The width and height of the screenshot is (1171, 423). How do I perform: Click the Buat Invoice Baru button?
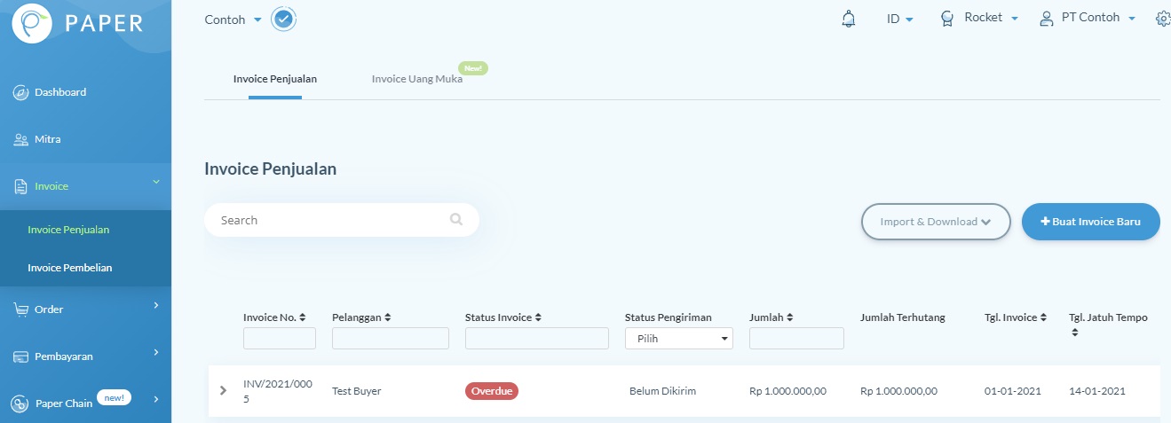pos(1091,222)
